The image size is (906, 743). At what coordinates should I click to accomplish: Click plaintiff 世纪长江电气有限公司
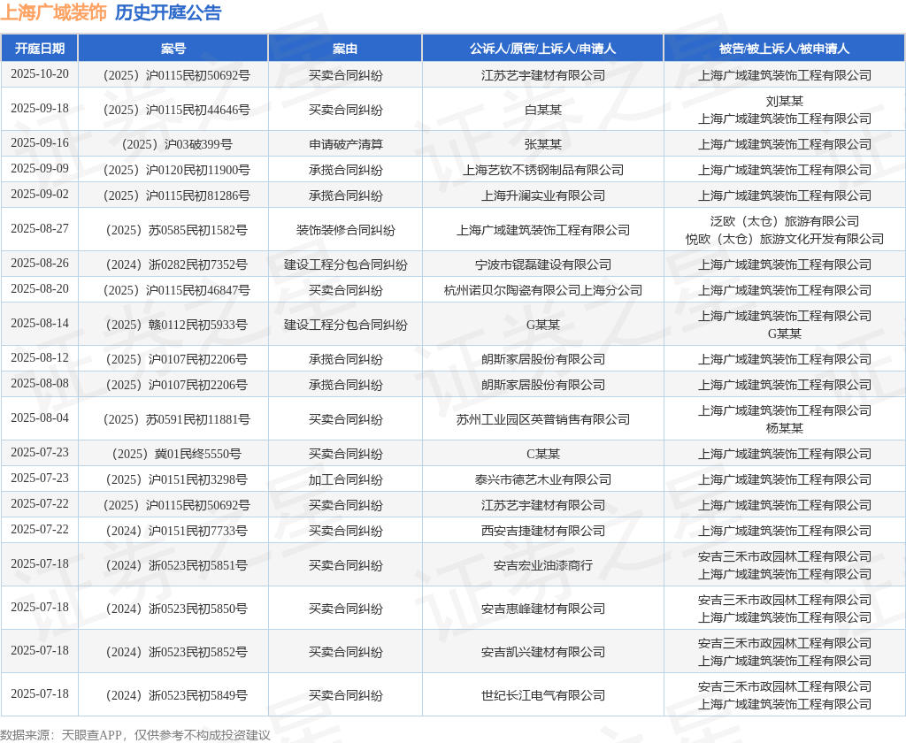pos(542,695)
